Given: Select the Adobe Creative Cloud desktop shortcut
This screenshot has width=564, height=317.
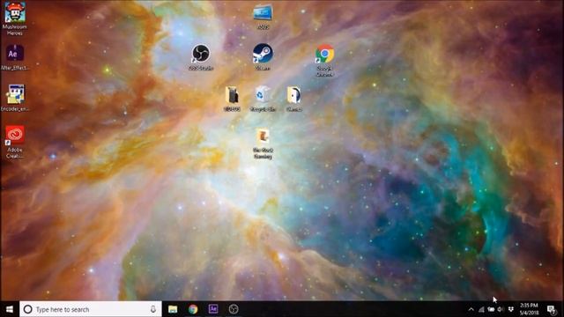Looking at the screenshot, I should pyautogui.click(x=15, y=142).
